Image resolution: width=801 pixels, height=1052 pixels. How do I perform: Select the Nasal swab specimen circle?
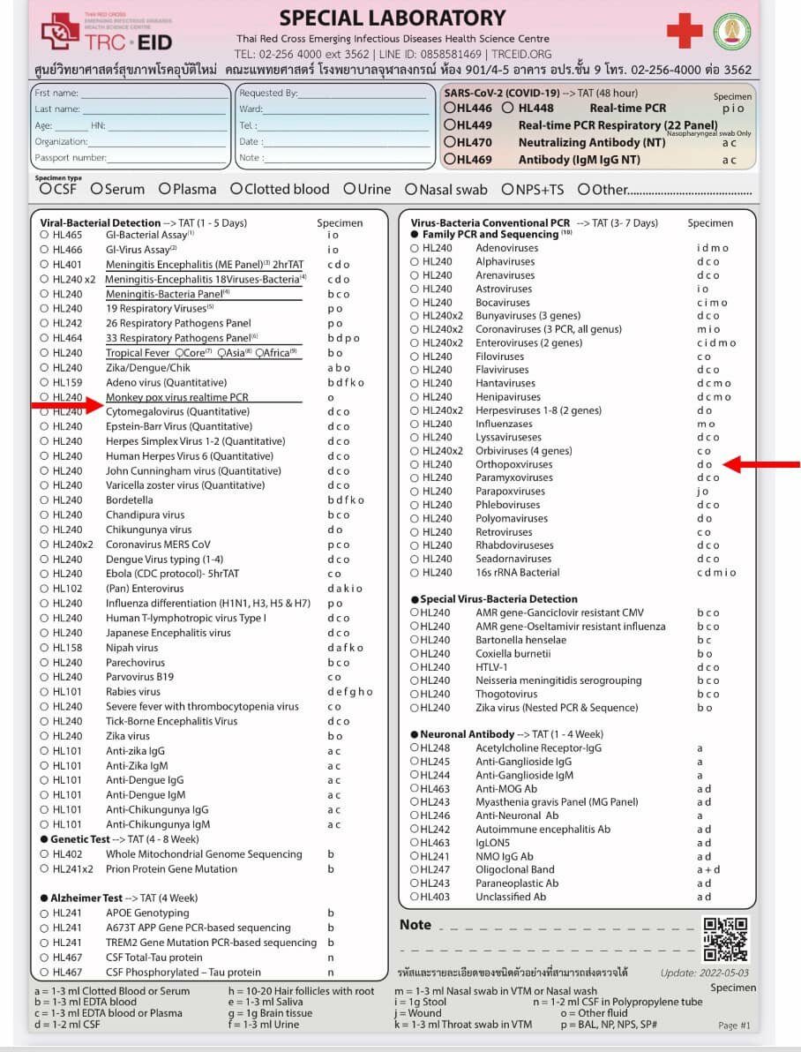[410, 190]
